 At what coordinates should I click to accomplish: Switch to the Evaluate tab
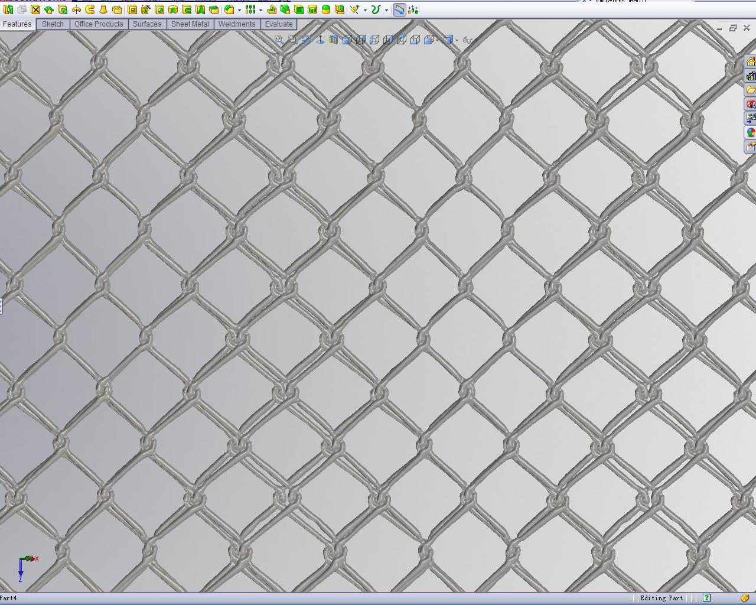279,24
